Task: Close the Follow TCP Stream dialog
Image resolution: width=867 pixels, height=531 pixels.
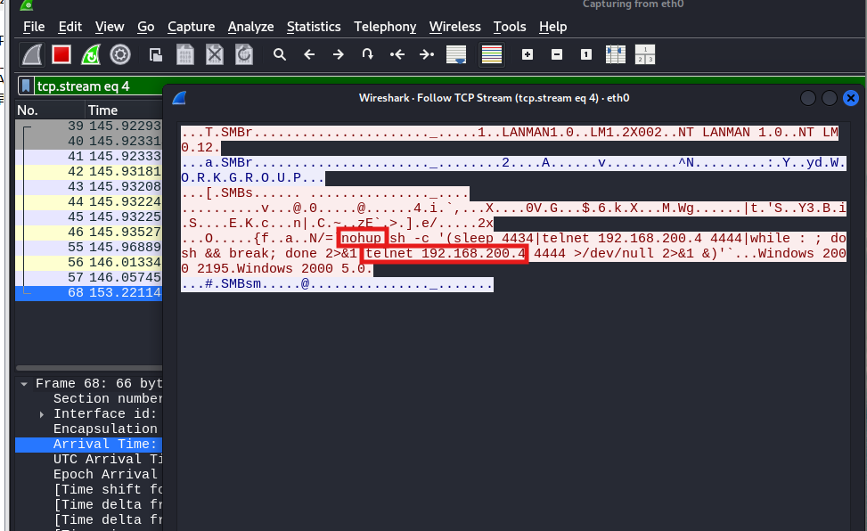Action: click(851, 99)
